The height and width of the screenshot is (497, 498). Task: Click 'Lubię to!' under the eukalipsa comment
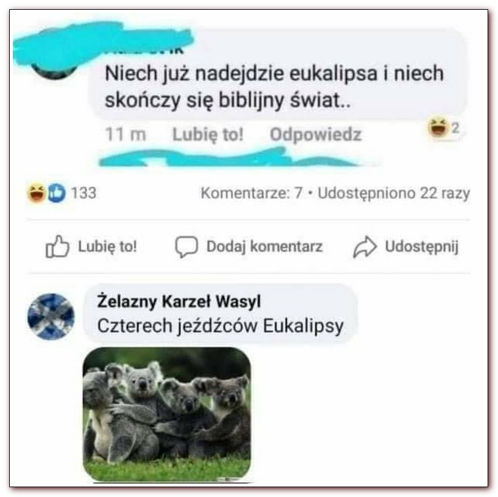(208, 134)
